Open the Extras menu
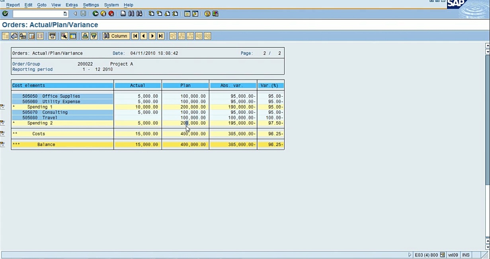 72,5
